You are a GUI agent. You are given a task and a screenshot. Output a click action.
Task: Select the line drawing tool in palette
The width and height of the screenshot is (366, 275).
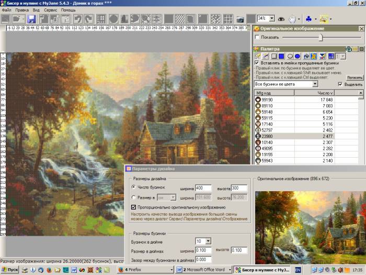266,56
